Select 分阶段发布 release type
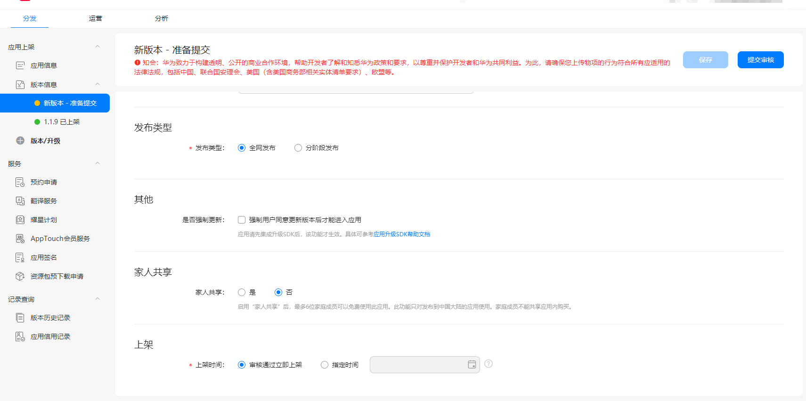This screenshot has height=401, width=806. 298,148
